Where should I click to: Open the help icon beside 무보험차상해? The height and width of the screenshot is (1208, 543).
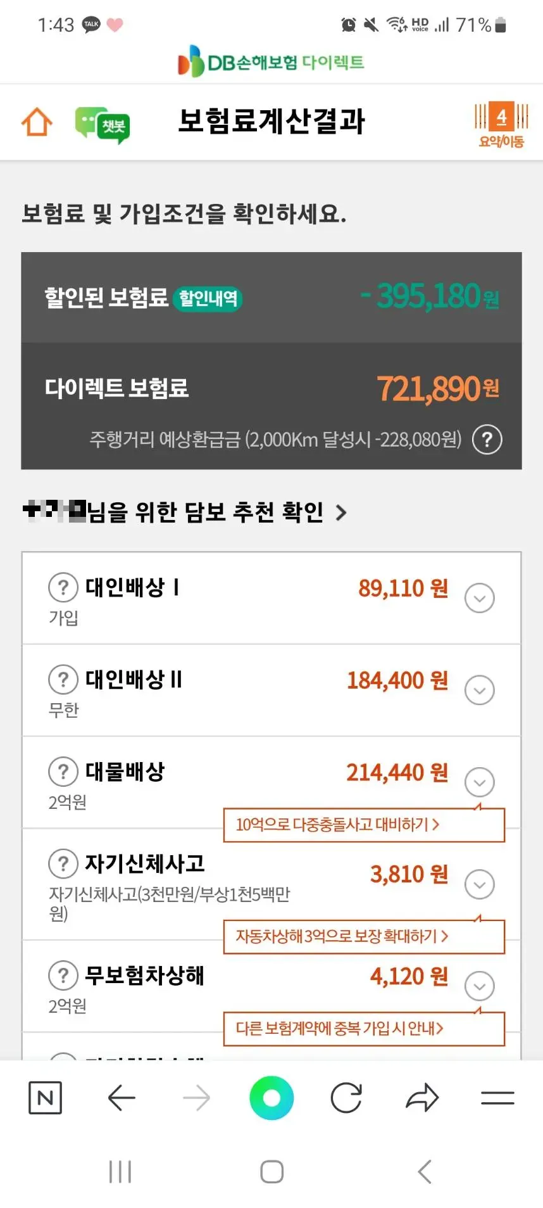coord(63,976)
